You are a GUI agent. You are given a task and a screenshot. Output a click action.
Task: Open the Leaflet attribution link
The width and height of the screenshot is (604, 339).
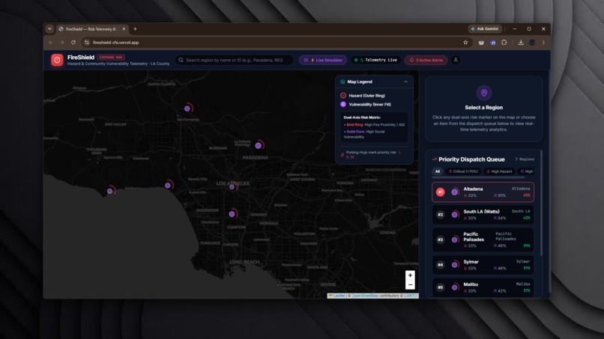click(339, 296)
